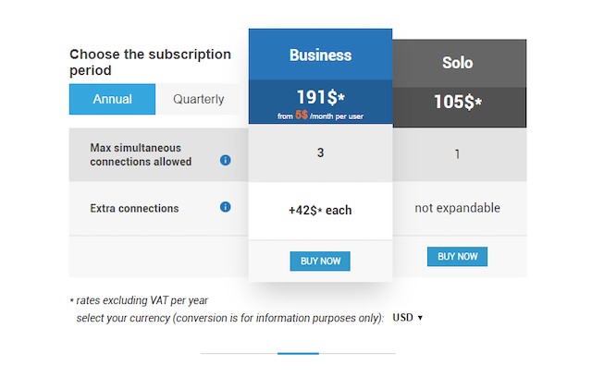Open the USD currency dropdown
Screen dimensions: 592x377
(x=407, y=318)
